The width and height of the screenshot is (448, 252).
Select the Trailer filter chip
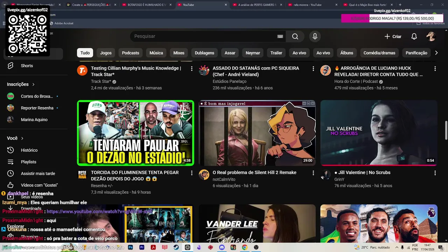pos(276,53)
